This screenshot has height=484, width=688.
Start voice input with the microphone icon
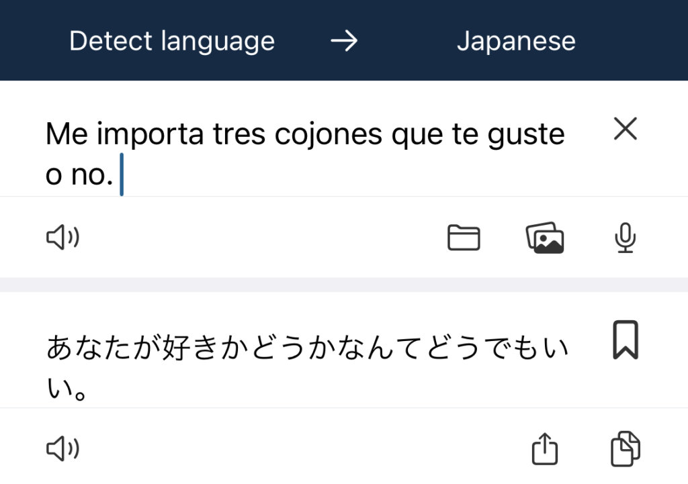626,238
